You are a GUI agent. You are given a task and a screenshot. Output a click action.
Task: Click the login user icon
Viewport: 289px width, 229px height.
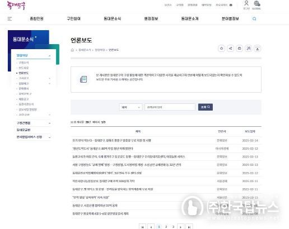pos(246,5)
